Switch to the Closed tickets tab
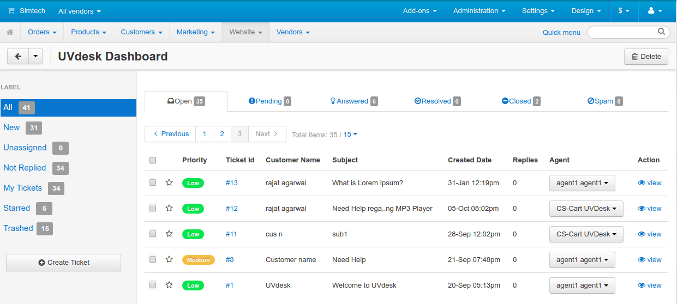Screen dimensions: 677x304 (521, 101)
